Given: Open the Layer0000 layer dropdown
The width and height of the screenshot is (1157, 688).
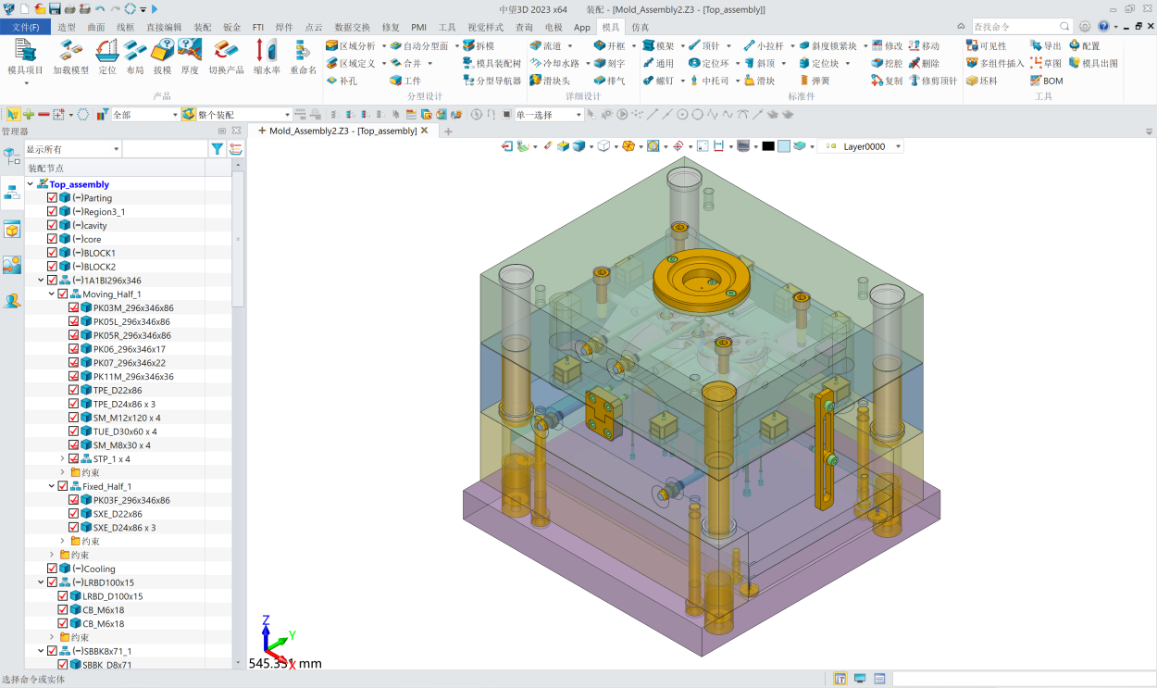Looking at the screenshot, I should point(859,146).
